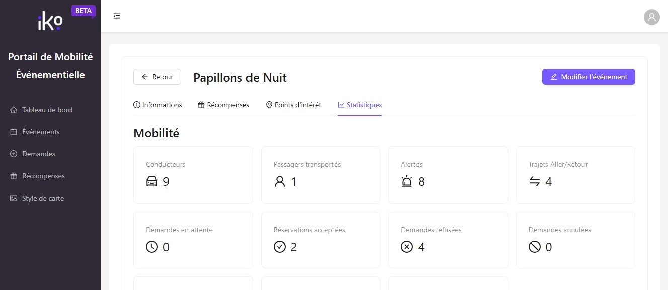Click the alarm icon under Alertes
Screen dimensions: 668x290
click(x=407, y=182)
